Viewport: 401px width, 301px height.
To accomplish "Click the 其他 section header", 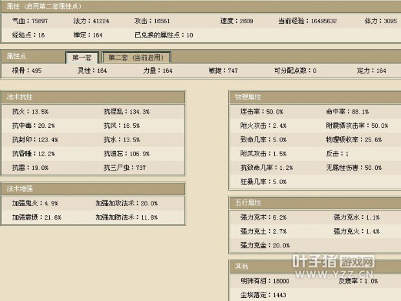I will [241, 266].
